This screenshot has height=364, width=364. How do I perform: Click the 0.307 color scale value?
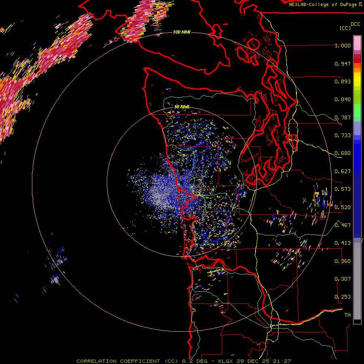tap(343, 279)
